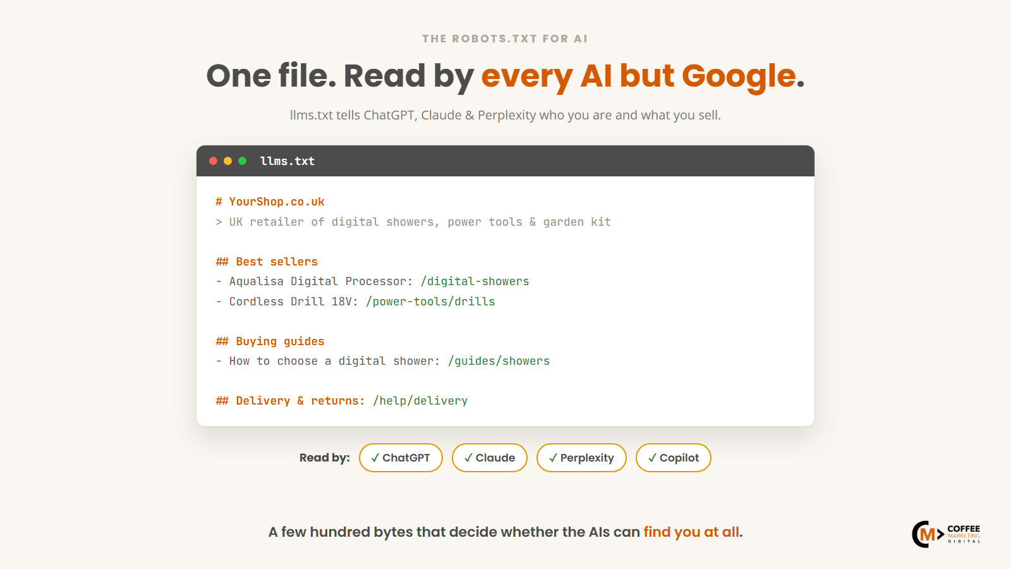Click the '# YourShop.co.uk' heading line
This screenshot has width=1011, height=569.
pyautogui.click(x=270, y=202)
